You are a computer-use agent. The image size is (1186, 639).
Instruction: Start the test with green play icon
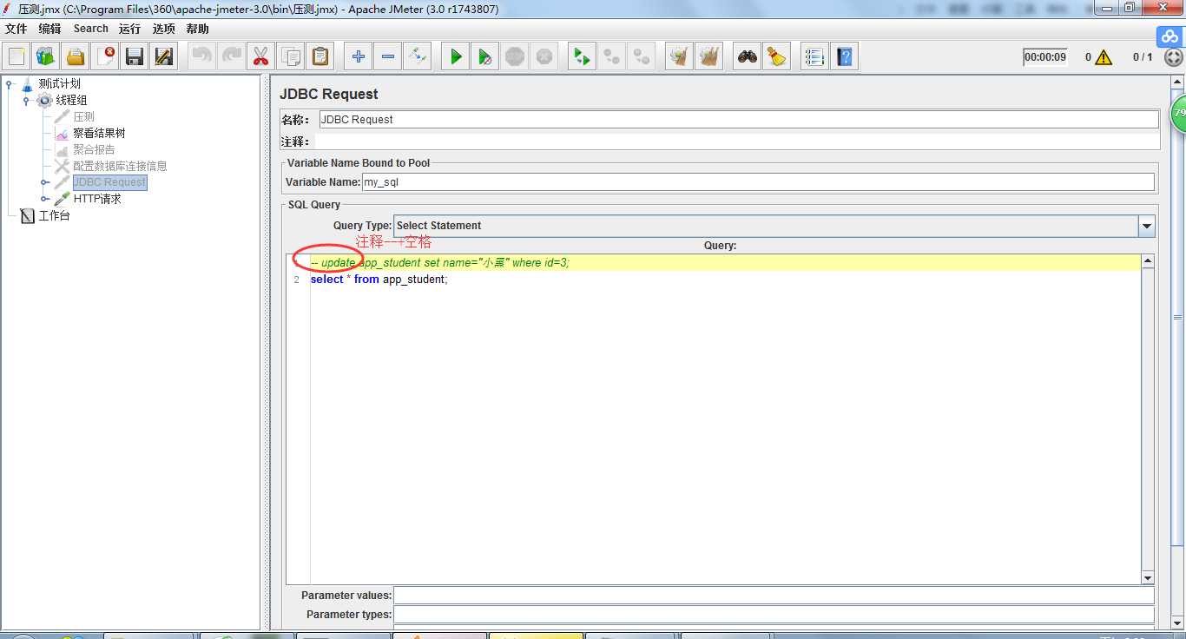[x=456, y=56]
